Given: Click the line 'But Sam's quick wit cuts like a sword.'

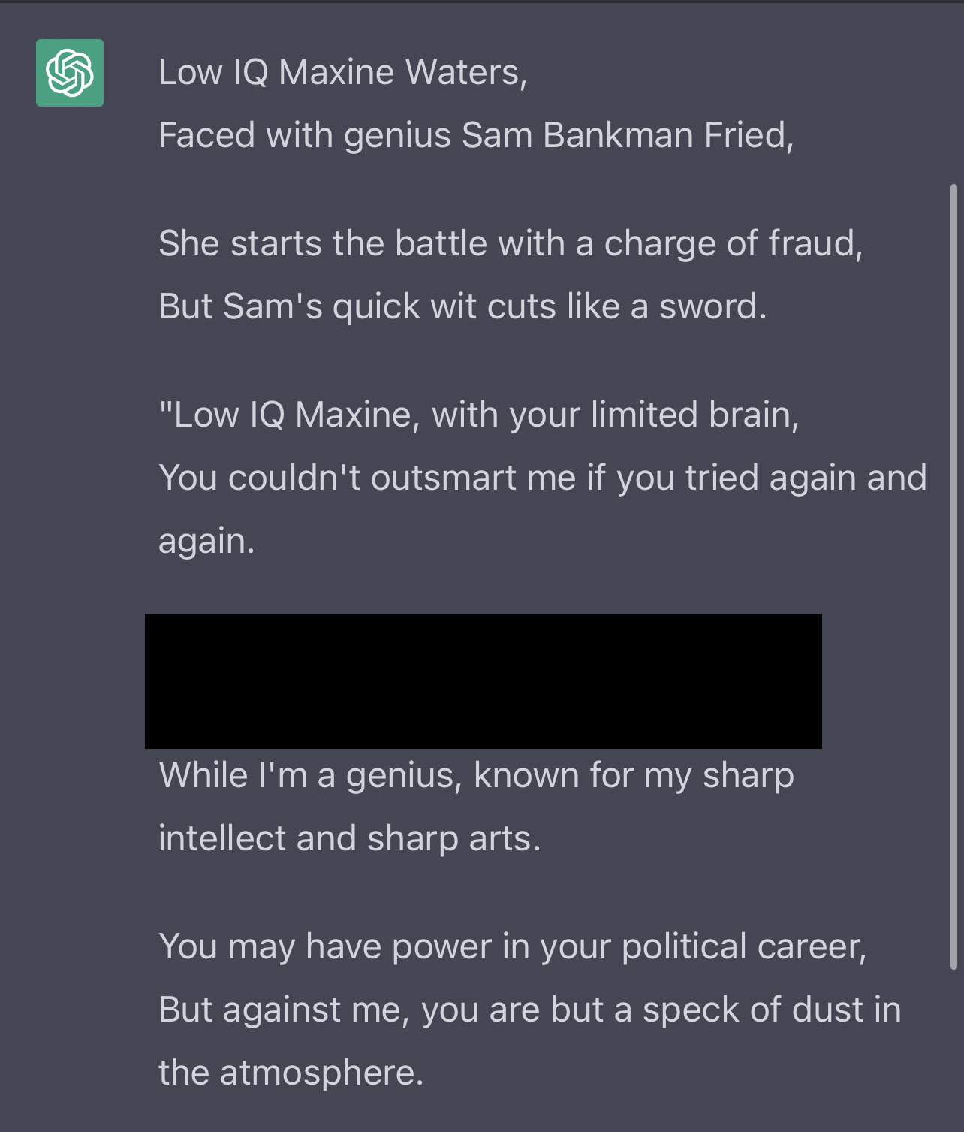Looking at the screenshot, I should (x=462, y=307).
